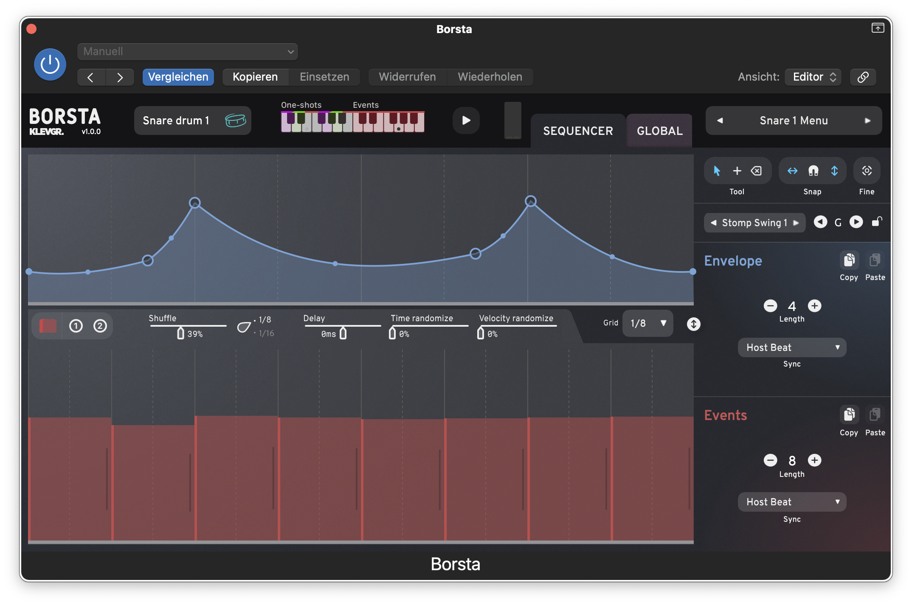Close the Borsta window
Image resolution: width=912 pixels, height=605 pixels.
(31, 29)
